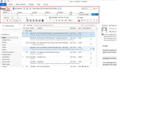Click the Undo arrow in title bar
Screen dimensions: 163x116
click(8, 1)
